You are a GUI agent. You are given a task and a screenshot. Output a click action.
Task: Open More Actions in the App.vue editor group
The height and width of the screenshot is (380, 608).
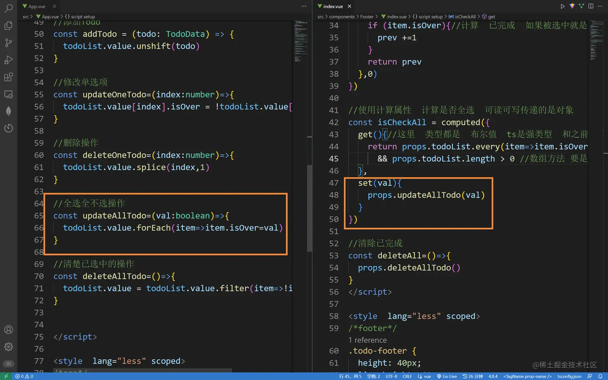click(x=304, y=6)
